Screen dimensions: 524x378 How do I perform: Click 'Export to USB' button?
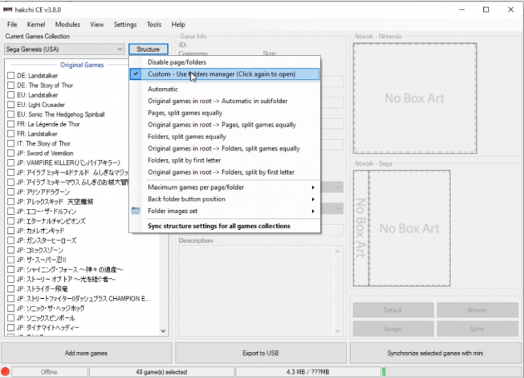(x=261, y=353)
